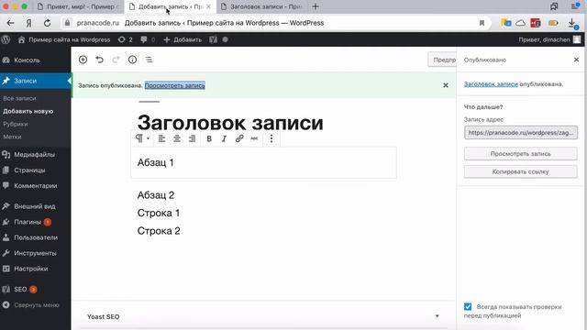
Task: Bookmark this page icon
Action: (x=482, y=23)
